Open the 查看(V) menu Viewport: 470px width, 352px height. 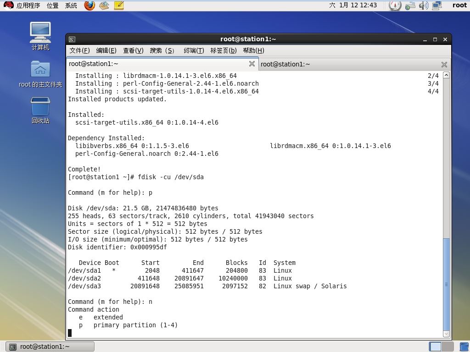click(x=133, y=50)
